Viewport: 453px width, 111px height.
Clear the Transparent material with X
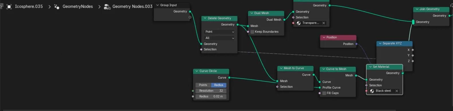point(324,23)
